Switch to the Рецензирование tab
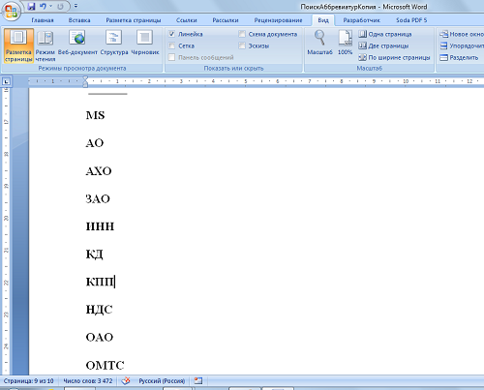Screen dimensions: 484x390 278,20
